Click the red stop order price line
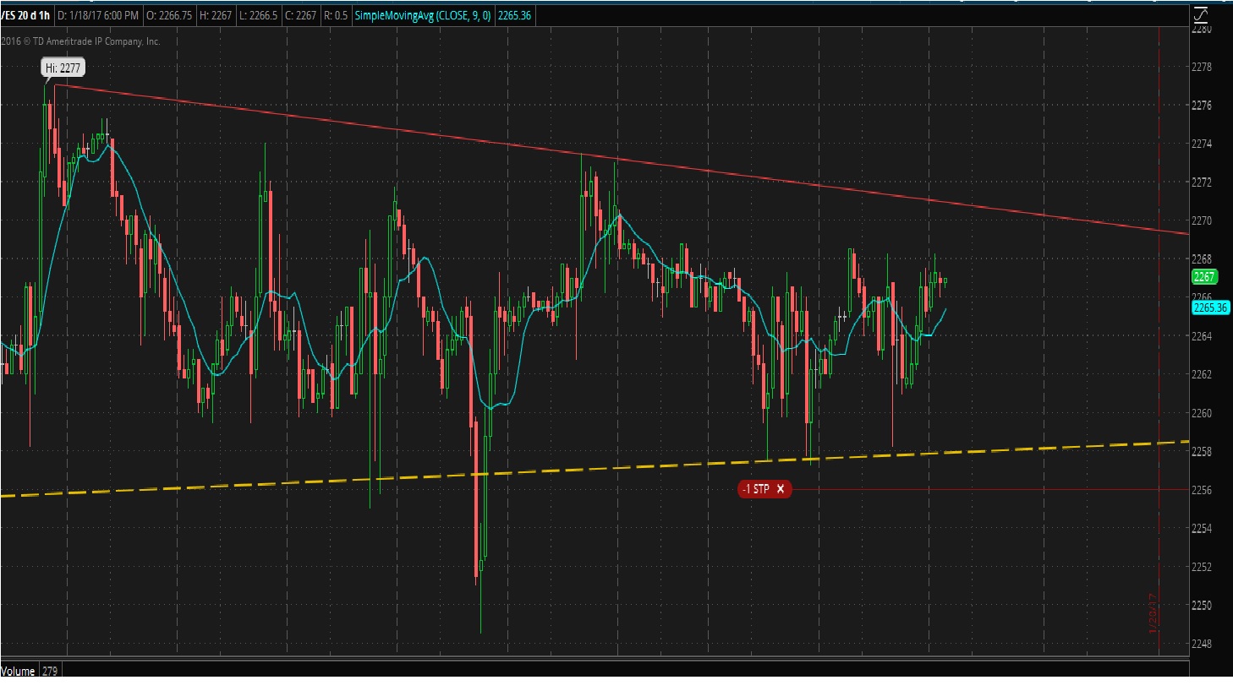 973,489
